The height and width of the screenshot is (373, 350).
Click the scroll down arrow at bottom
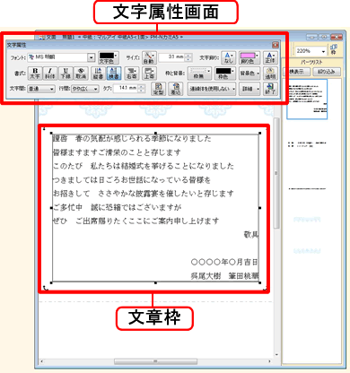pyautogui.click(x=276, y=355)
